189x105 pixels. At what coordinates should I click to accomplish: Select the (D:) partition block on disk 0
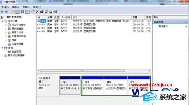pos(93,86)
